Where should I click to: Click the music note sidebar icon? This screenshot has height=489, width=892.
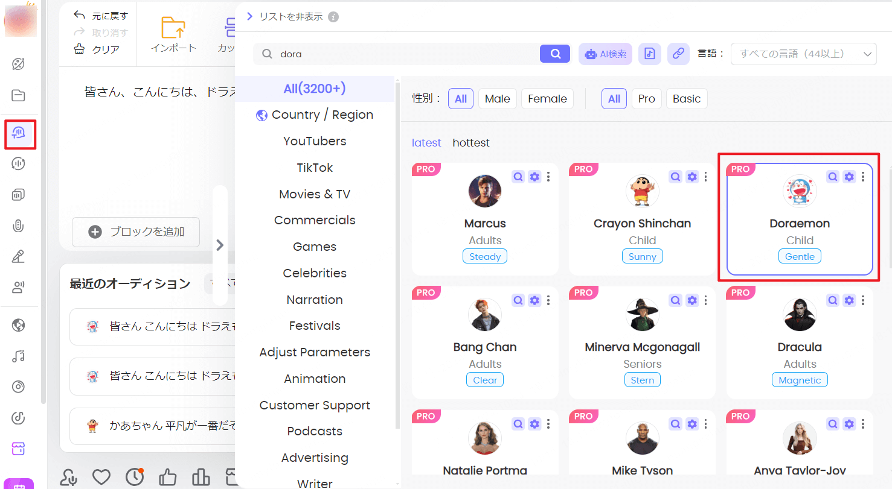19,356
